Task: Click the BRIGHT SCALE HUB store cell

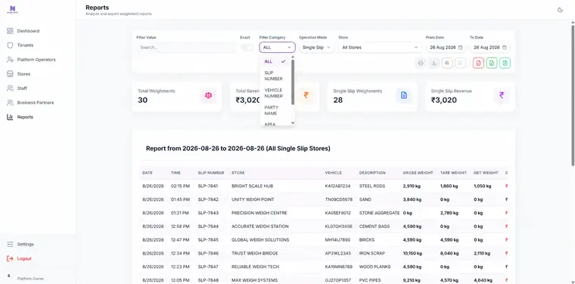Action: tap(252, 186)
